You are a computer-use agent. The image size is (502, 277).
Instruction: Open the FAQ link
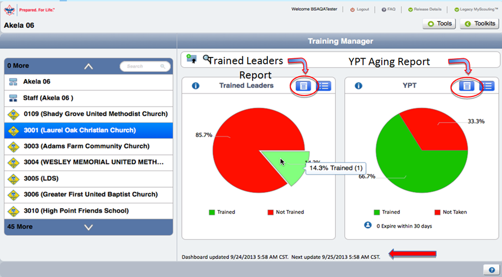[x=387, y=10]
